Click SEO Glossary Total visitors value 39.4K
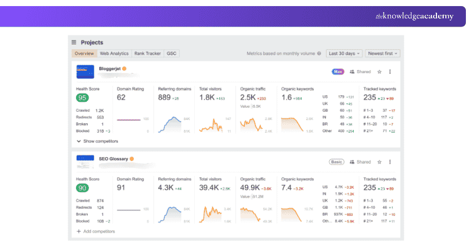472x249 pixels. click(209, 188)
